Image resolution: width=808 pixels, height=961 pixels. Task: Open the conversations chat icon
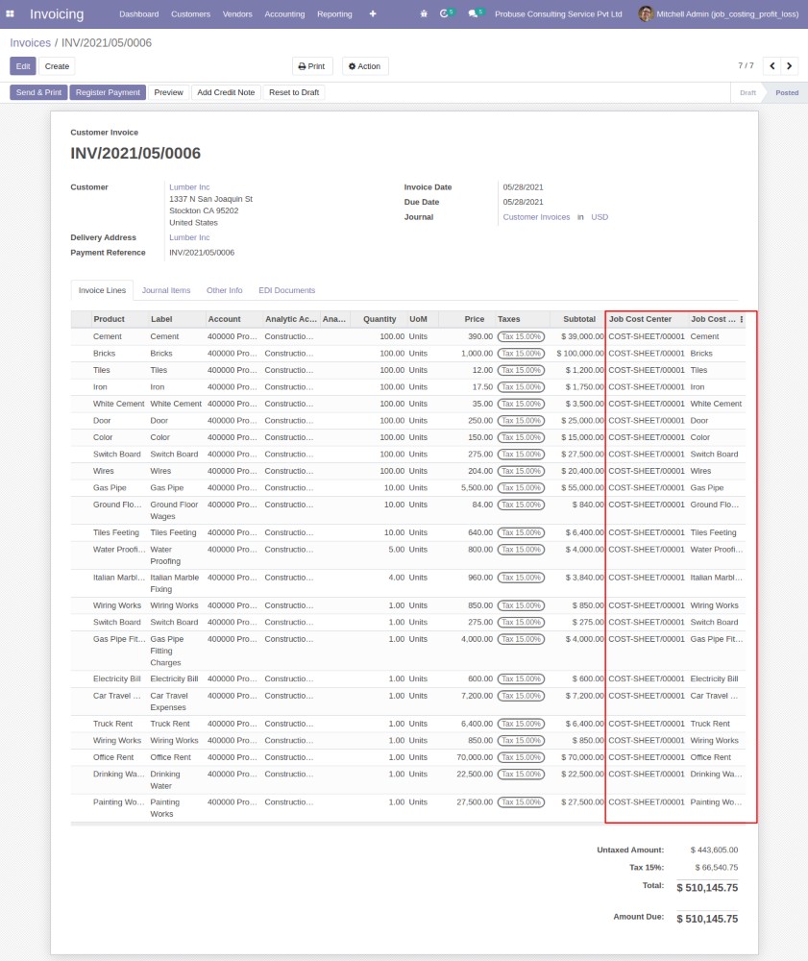click(x=474, y=14)
